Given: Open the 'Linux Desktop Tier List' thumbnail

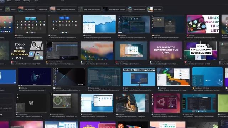Looking at the screenshot, I should (x=203, y=24).
